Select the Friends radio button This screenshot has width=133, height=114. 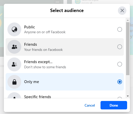pyautogui.click(x=120, y=47)
